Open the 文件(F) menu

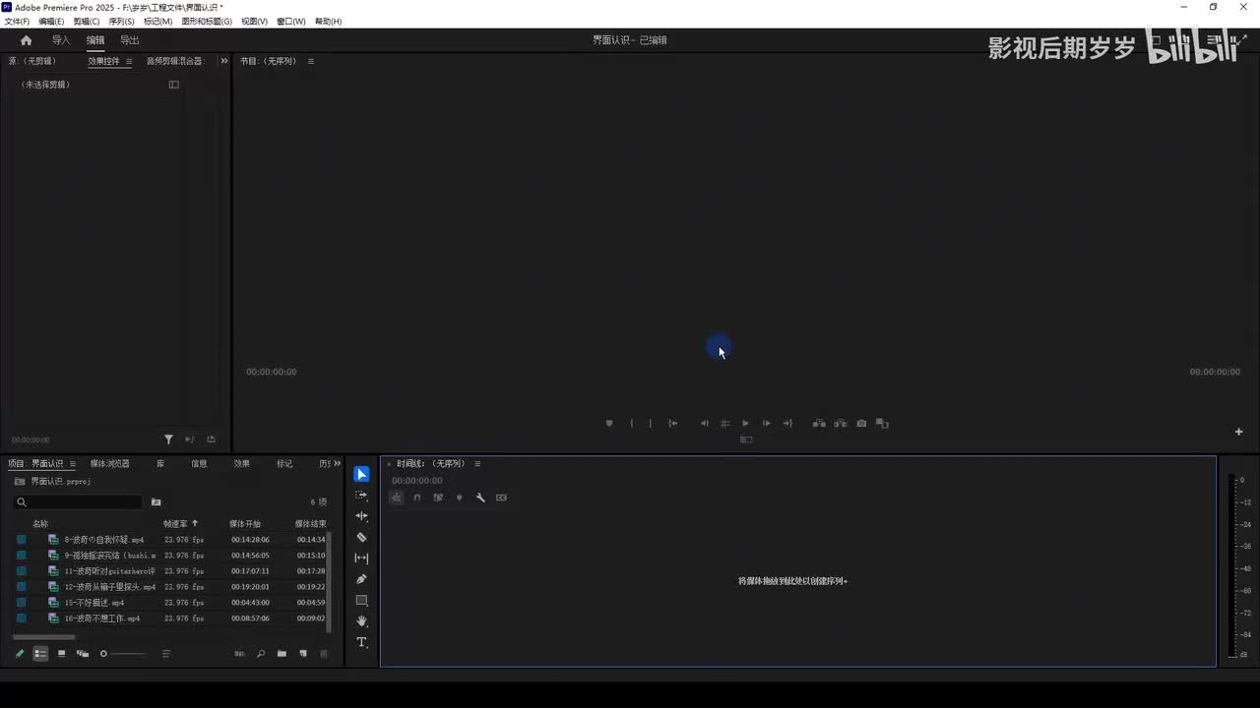click(x=17, y=22)
